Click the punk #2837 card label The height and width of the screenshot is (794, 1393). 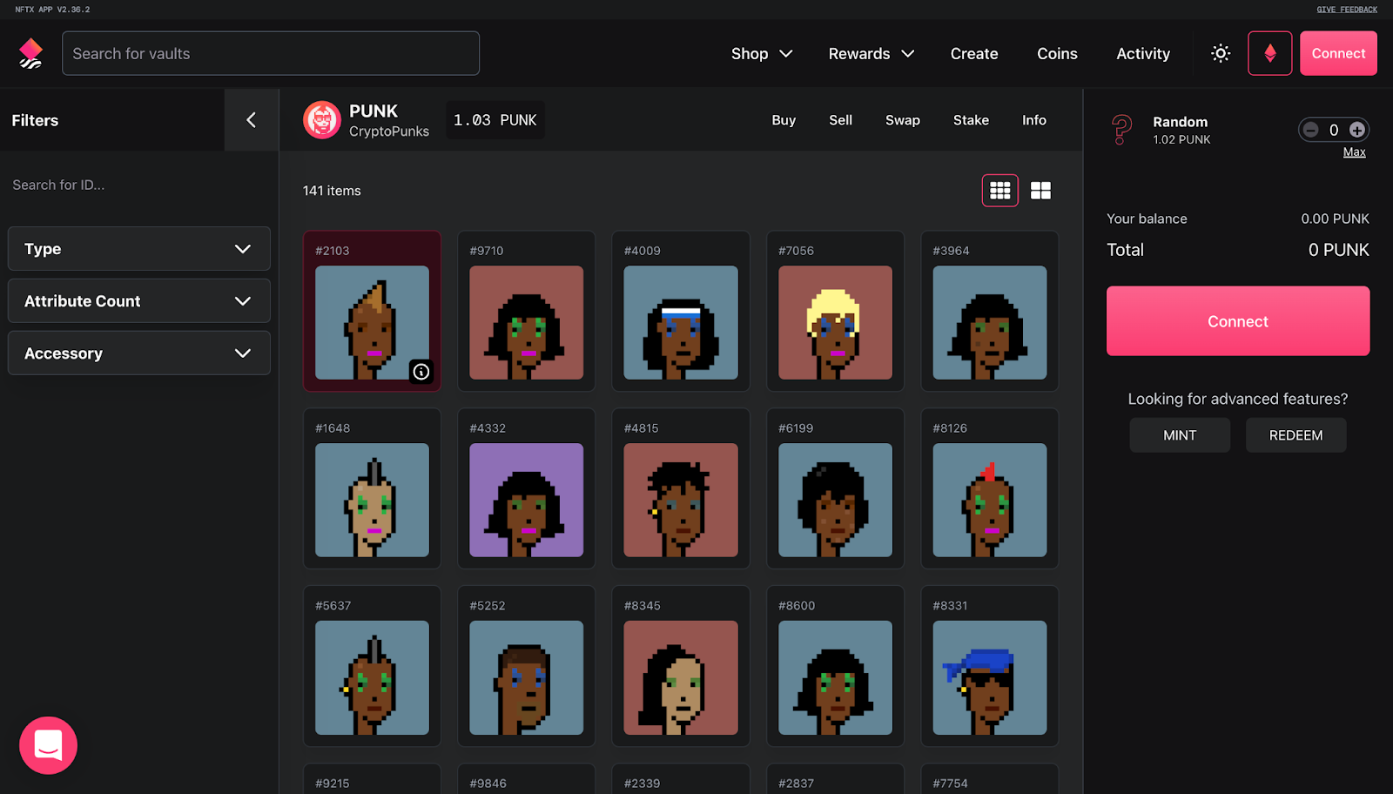pyautogui.click(x=796, y=784)
